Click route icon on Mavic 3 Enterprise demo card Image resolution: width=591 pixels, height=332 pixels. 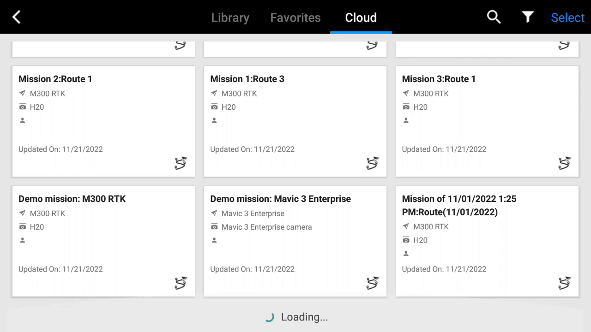tap(373, 283)
